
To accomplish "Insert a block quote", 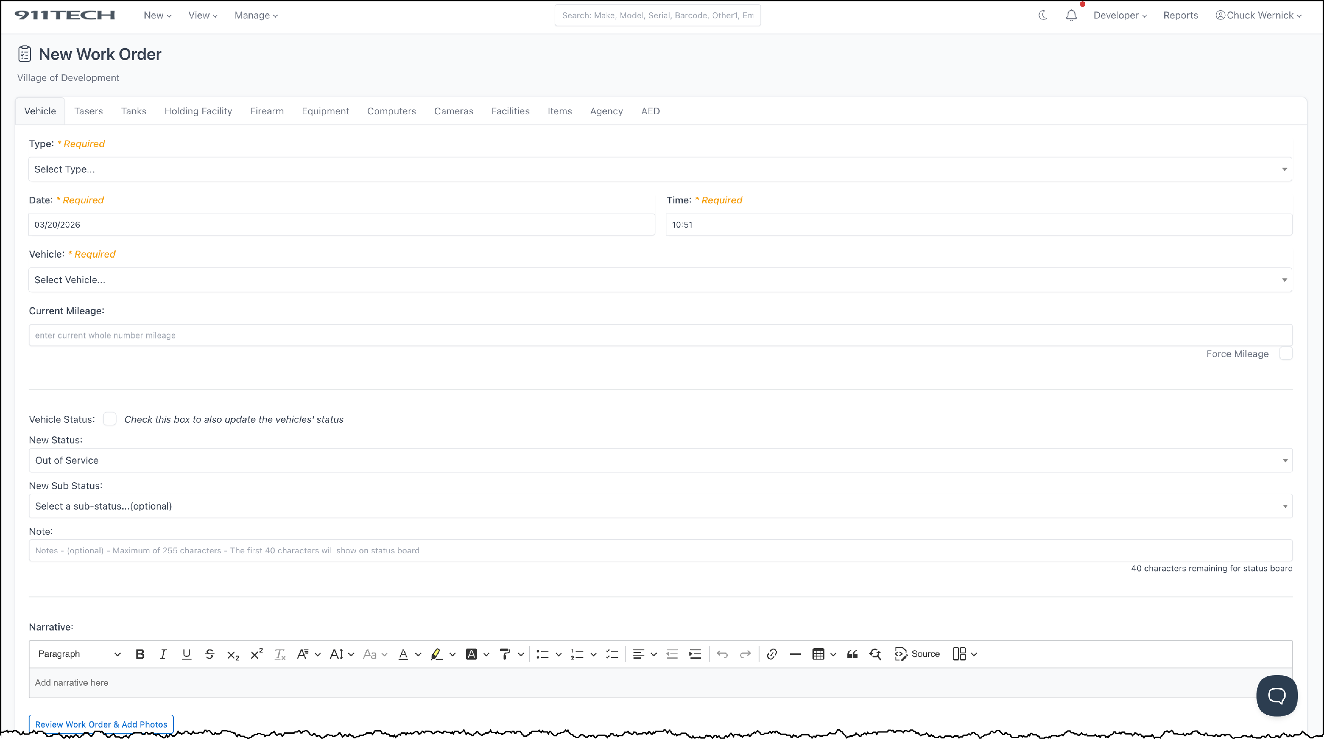I will click(852, 654).
